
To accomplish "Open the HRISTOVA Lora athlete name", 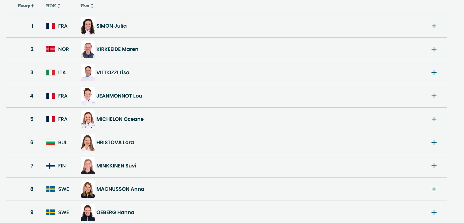I will pos(115,142).
